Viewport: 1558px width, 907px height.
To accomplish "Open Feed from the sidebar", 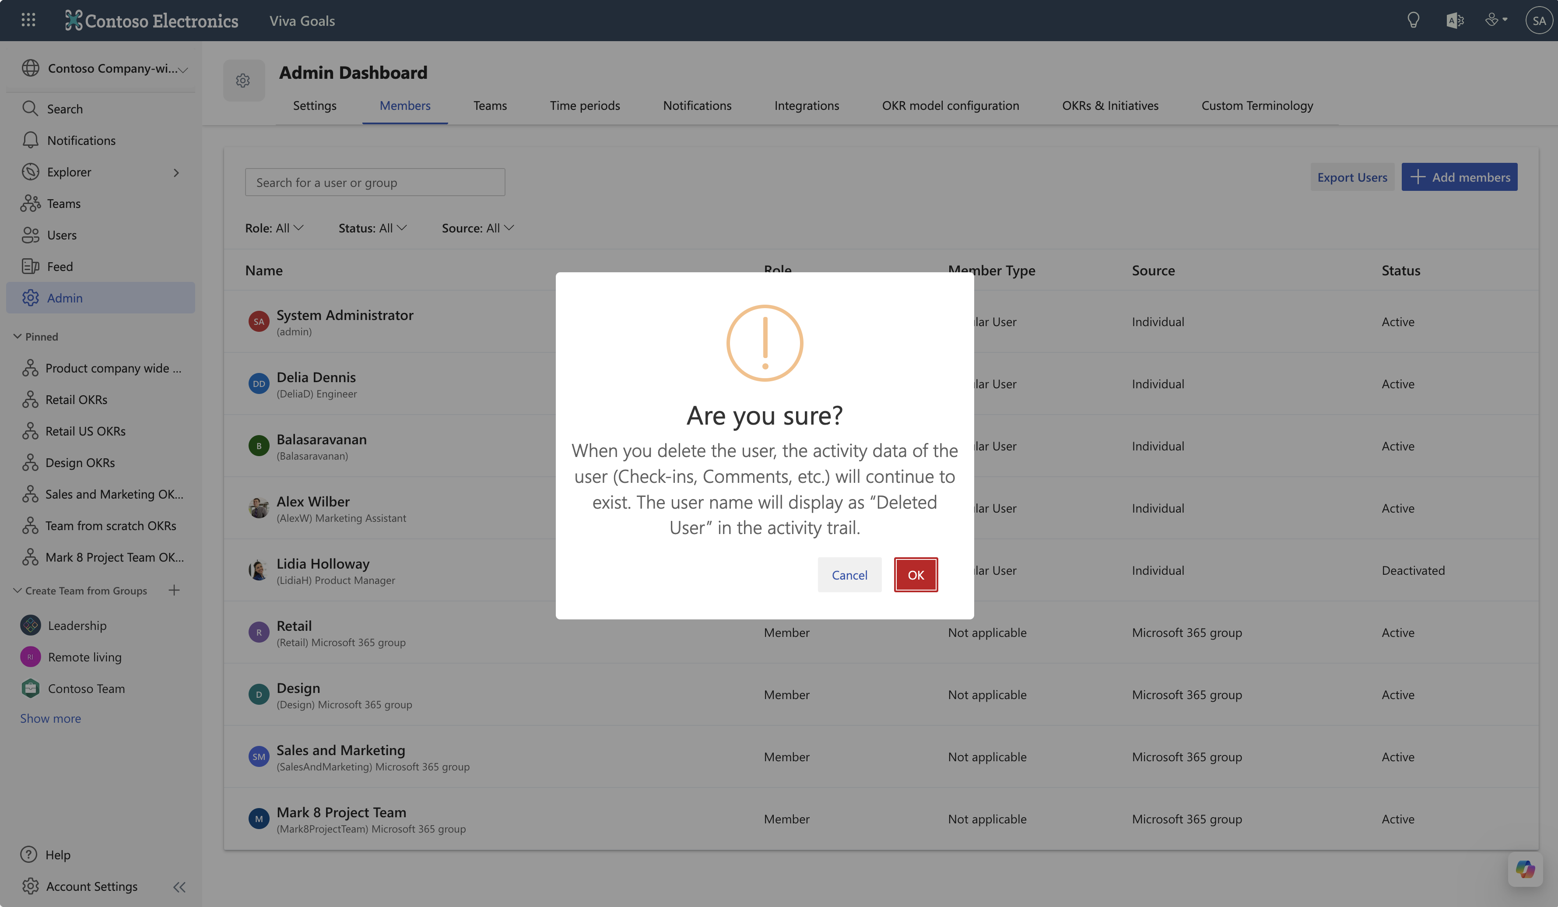I will click(60, 267).
